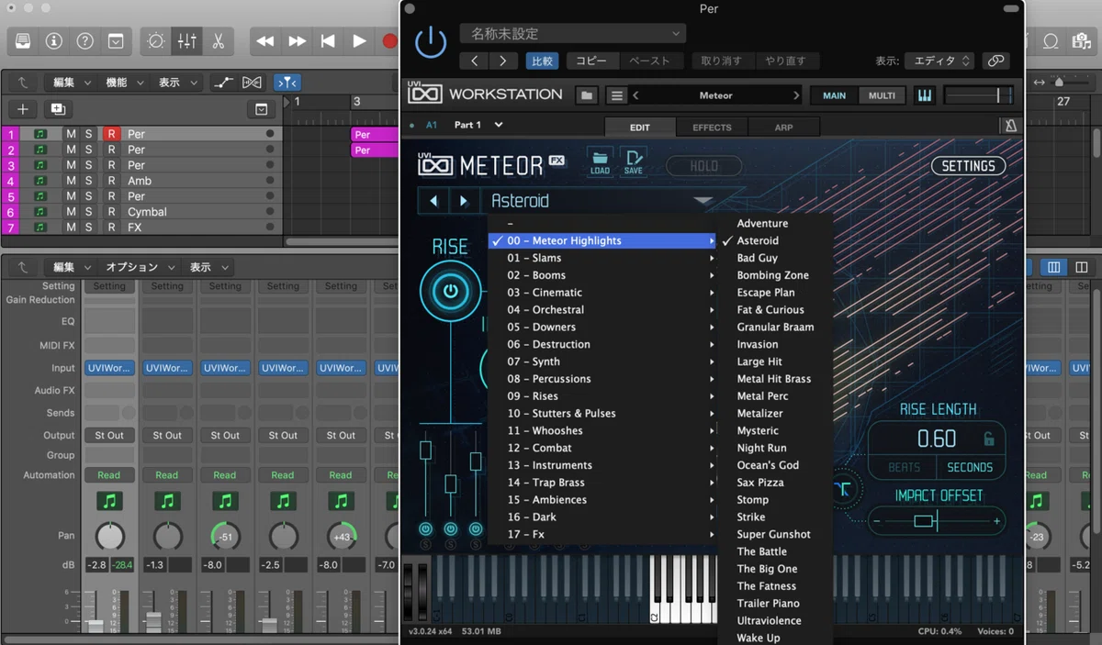Choose the Trailer Piano preset
The height and width of the screenshot is (645, 1102).
coord(768,603)
